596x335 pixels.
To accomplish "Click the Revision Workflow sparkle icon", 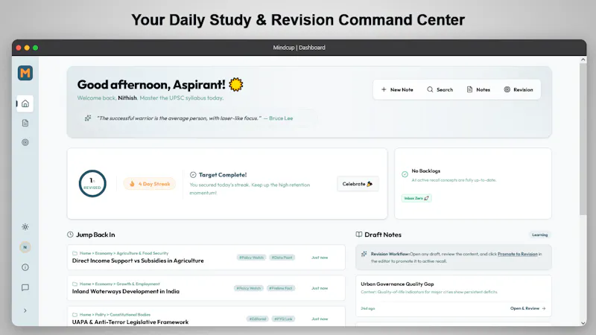I will (x=364, y=254).
